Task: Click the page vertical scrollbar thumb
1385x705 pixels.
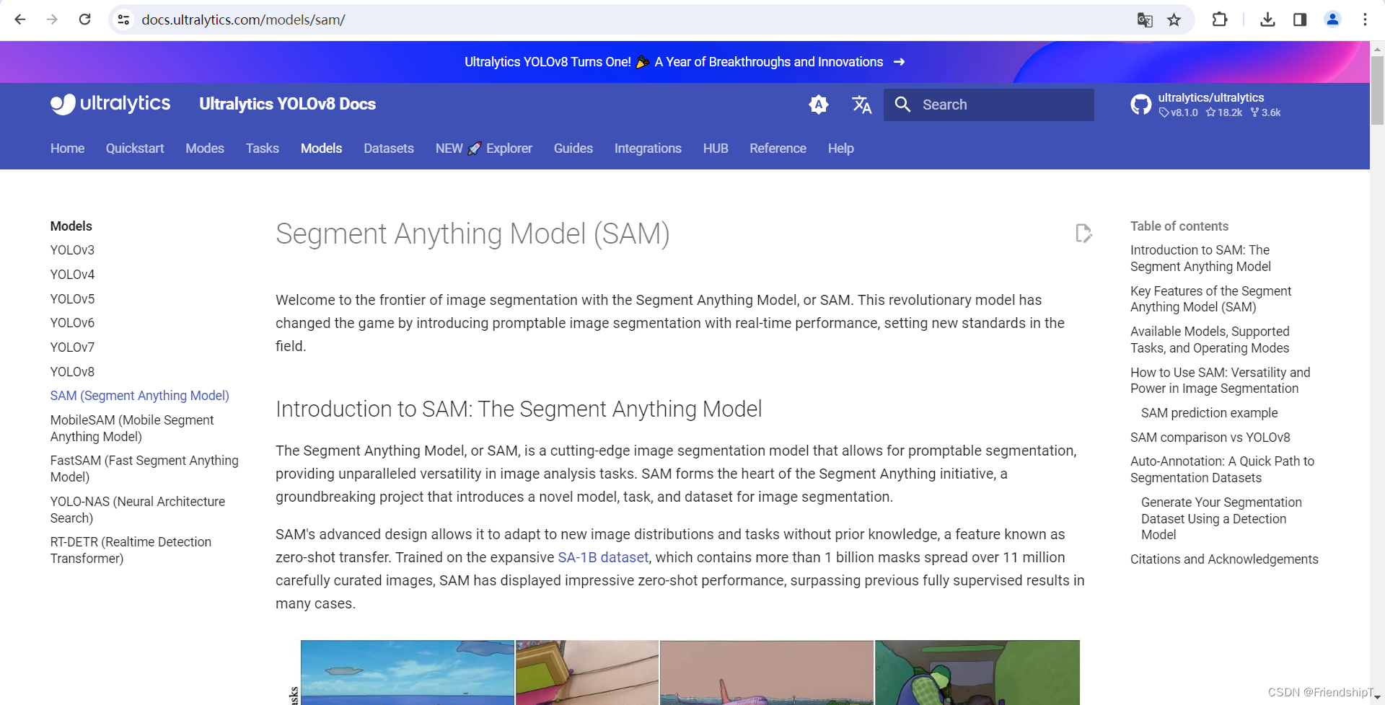Action: 1377,90
